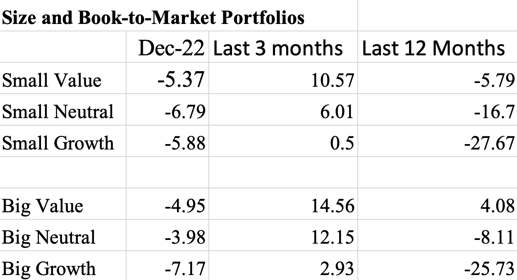517x280 pixels.
Task: Select the 'Last 3 months' header cell
Action: click(278, 48)
